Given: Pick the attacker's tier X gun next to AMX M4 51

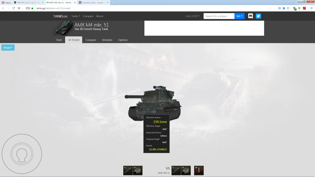Looking at the screenshot, I should click(176, 170).
